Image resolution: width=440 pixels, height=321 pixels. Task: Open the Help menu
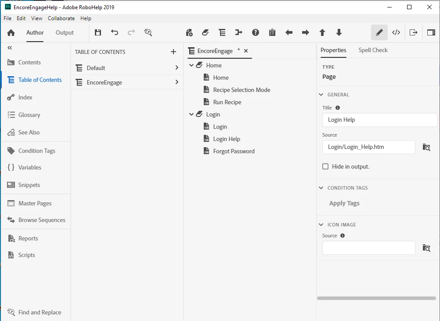(86, 18)
